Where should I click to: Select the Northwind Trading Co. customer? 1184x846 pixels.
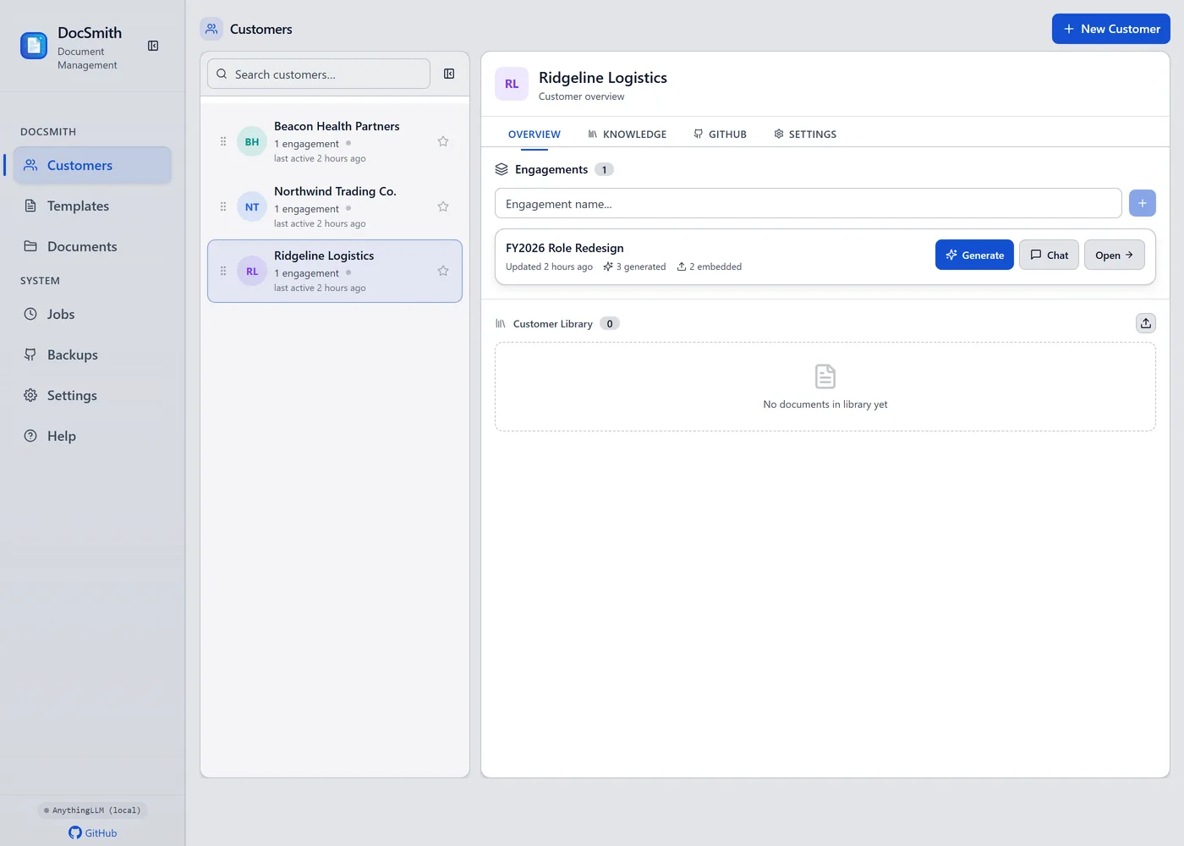[335, 206]
